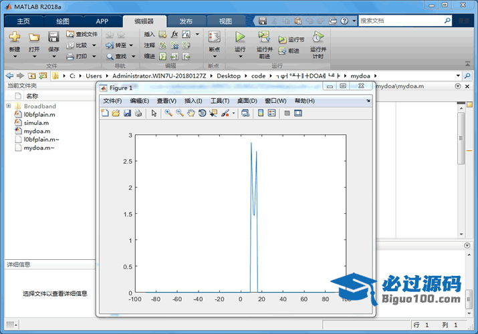478x334 pixels.
Task: Click Save Figure icon in figure toolbar
Action: (127, 114)
